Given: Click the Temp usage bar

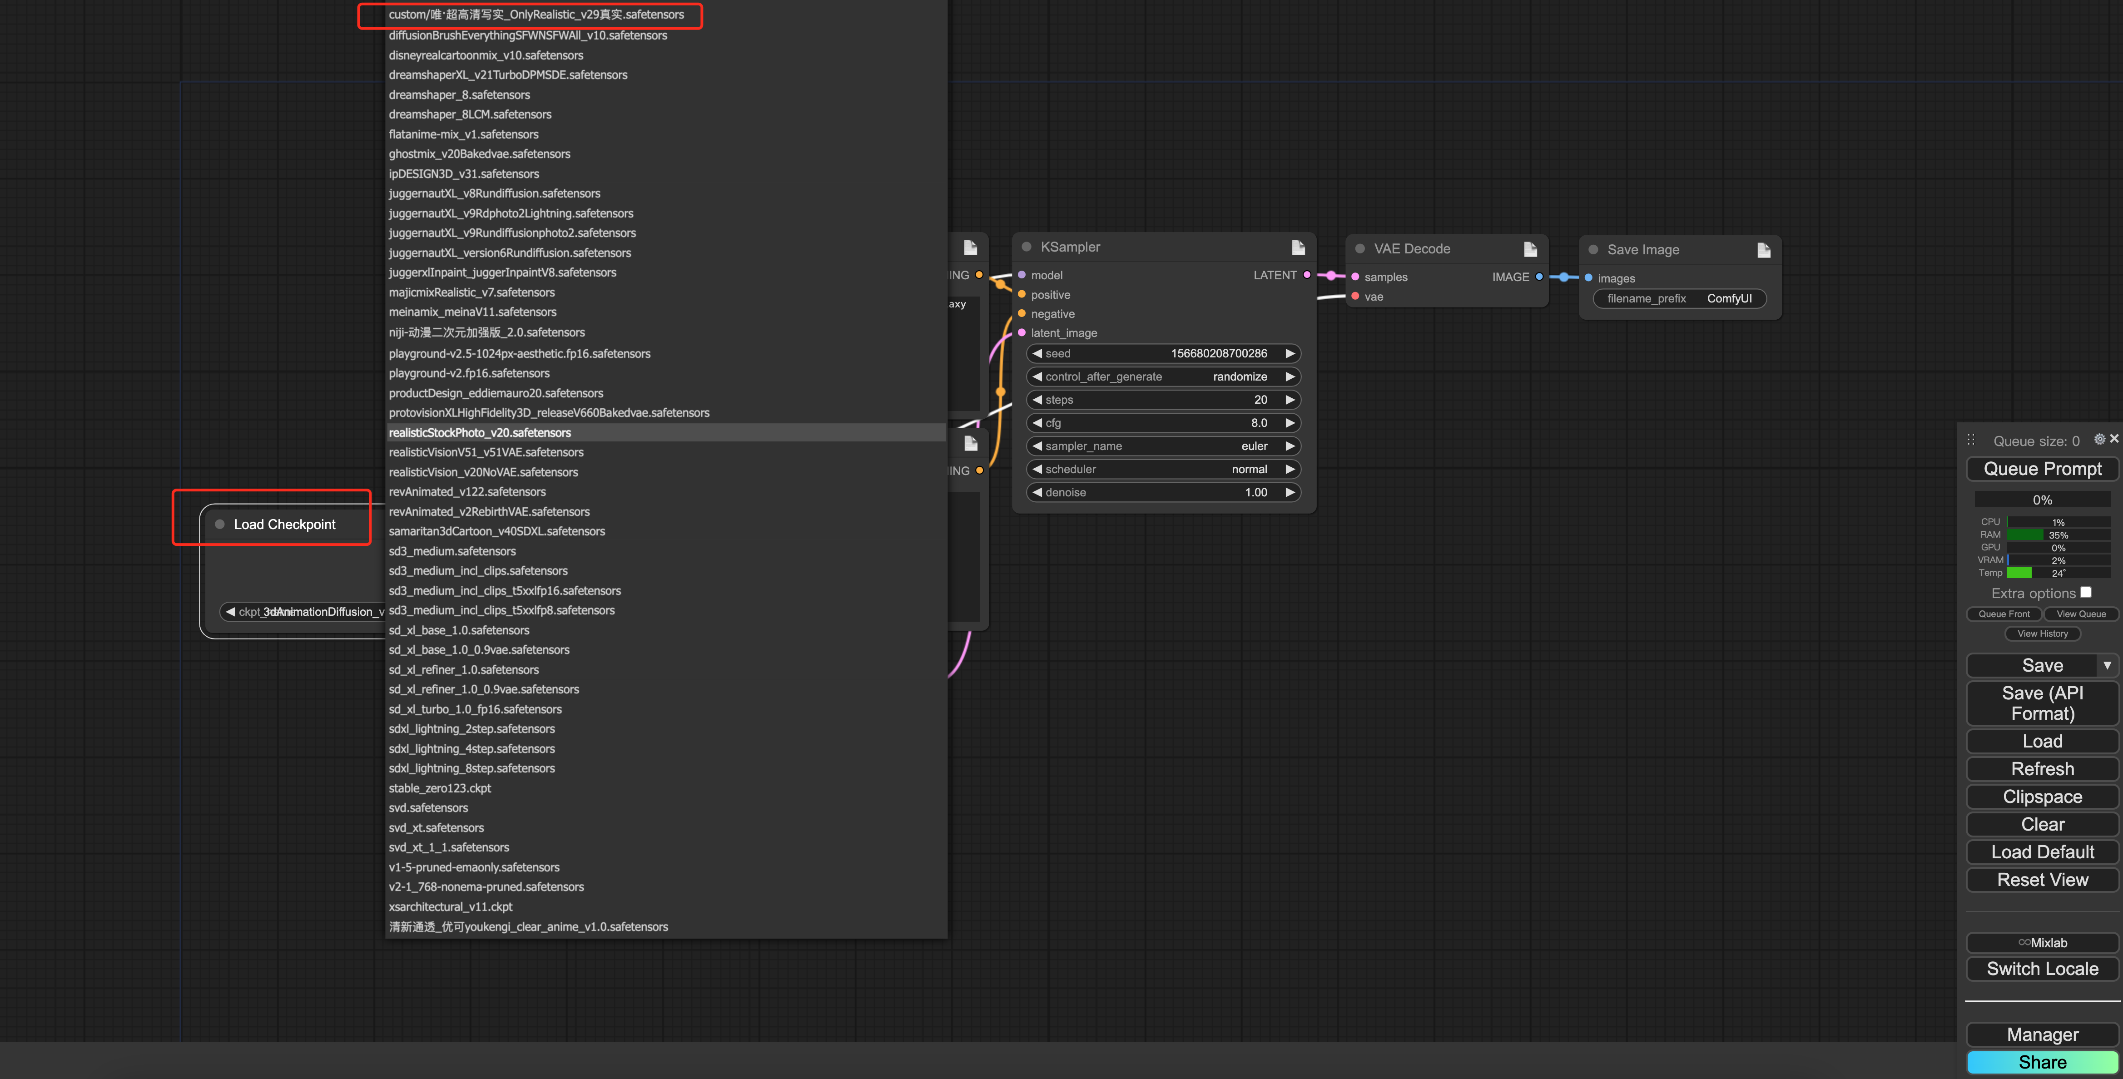Looking at the screenshot, I should [2058, 573].
